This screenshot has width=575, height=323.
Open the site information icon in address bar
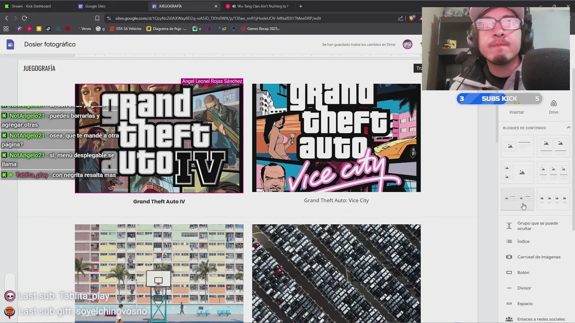click(109, 18)
